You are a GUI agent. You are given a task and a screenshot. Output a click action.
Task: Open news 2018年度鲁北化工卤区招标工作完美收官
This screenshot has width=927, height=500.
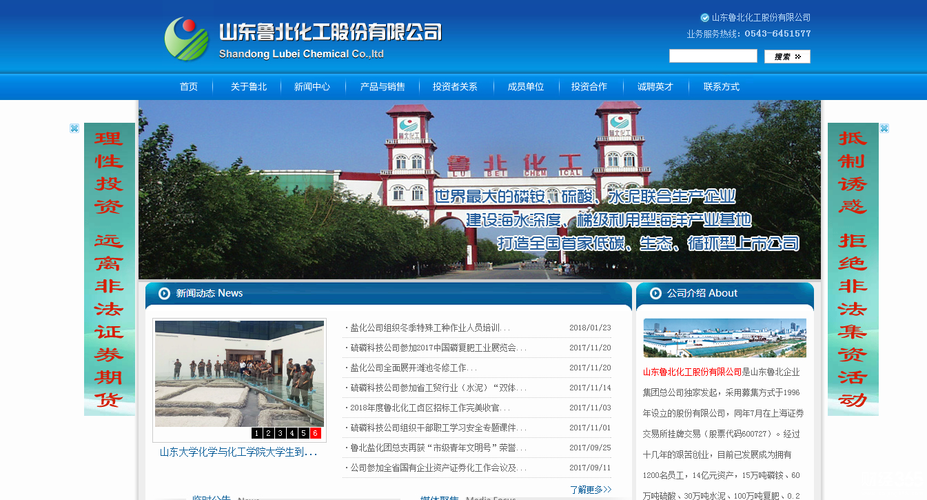tap(430, 408)
